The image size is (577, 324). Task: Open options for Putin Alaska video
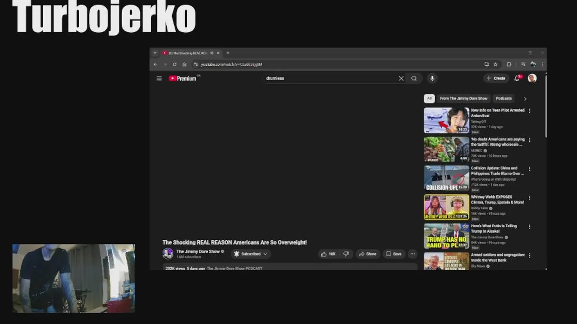529,226
